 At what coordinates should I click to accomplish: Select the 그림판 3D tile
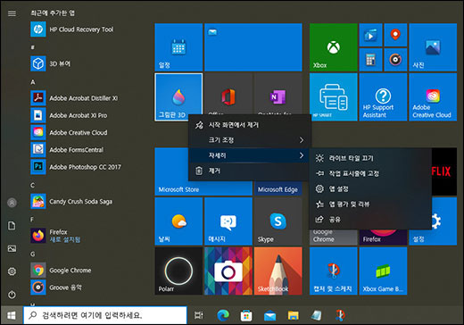pos(178,97)
